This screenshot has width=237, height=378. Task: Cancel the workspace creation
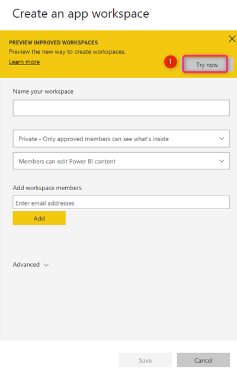[203, 360]
